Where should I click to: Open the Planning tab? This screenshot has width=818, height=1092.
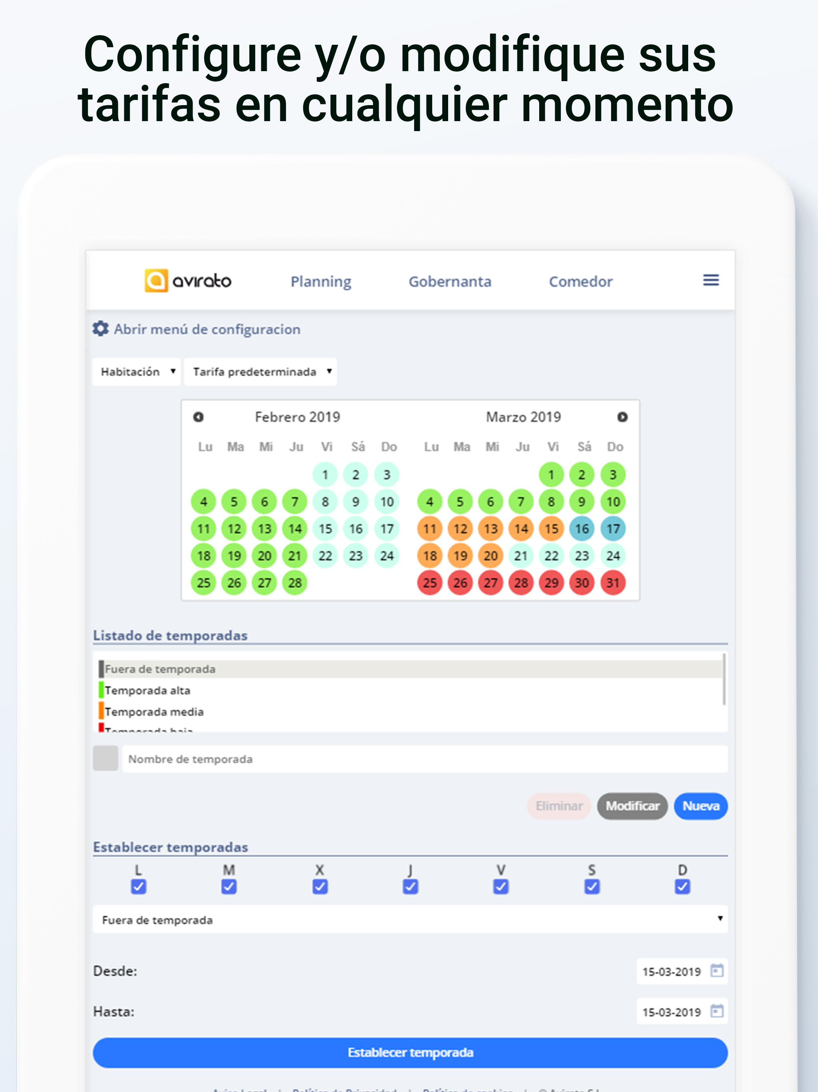[x=321, y=281]
